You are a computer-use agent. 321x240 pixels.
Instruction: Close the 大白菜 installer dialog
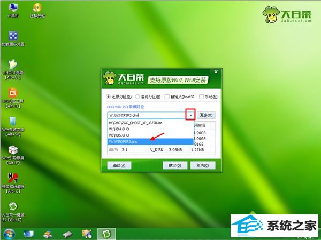[x=216, y=72]
